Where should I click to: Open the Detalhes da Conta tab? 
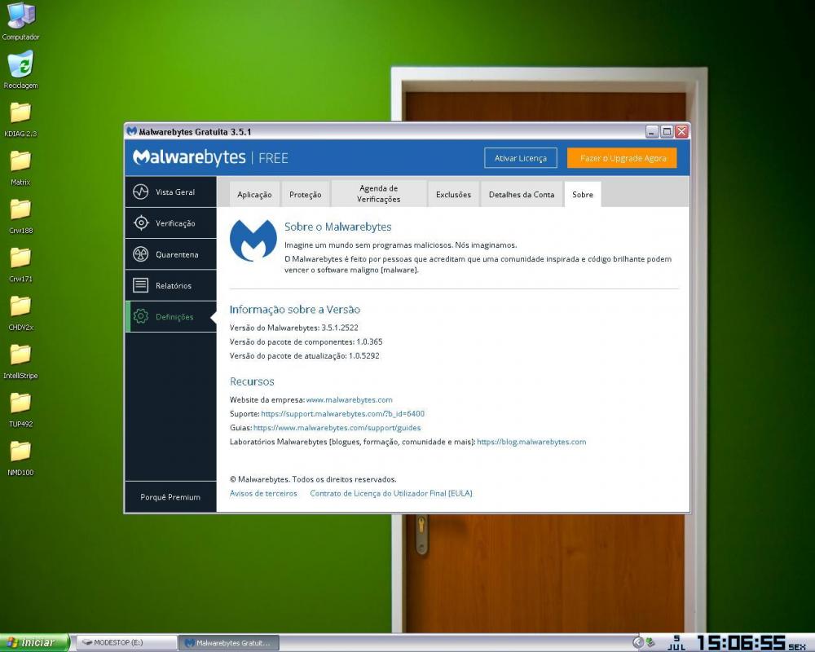tap(521, 195)
